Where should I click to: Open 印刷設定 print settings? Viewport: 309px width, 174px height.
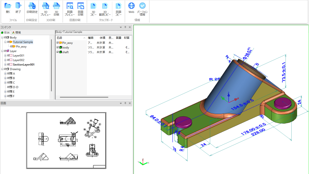32,8
